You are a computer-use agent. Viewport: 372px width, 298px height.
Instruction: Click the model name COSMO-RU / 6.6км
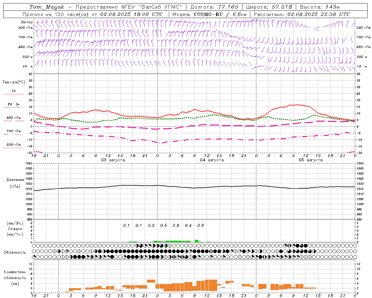tap(220, 14)
